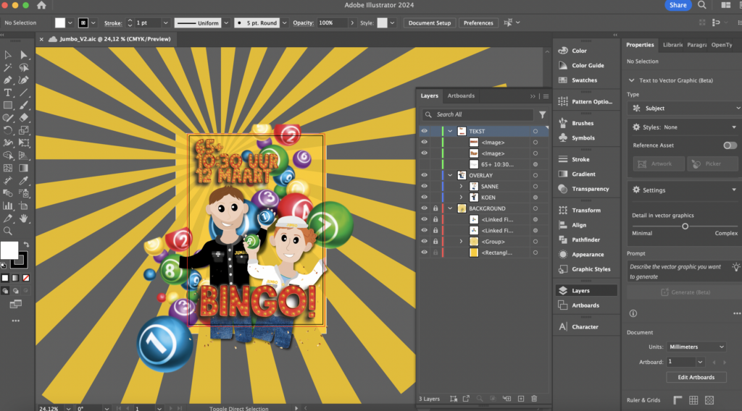Viewport: 742px width, 411px height.
Task: Hide the BACKGROUND layer
Action: (x=424, y=208)
